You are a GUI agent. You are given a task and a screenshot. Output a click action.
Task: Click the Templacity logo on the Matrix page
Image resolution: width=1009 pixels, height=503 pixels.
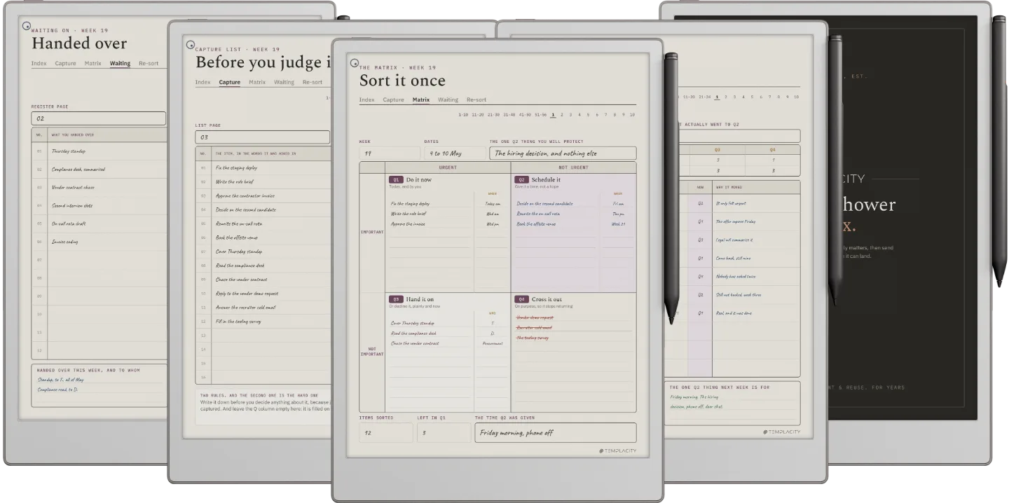pyautogui.click(x=618, y=451)
